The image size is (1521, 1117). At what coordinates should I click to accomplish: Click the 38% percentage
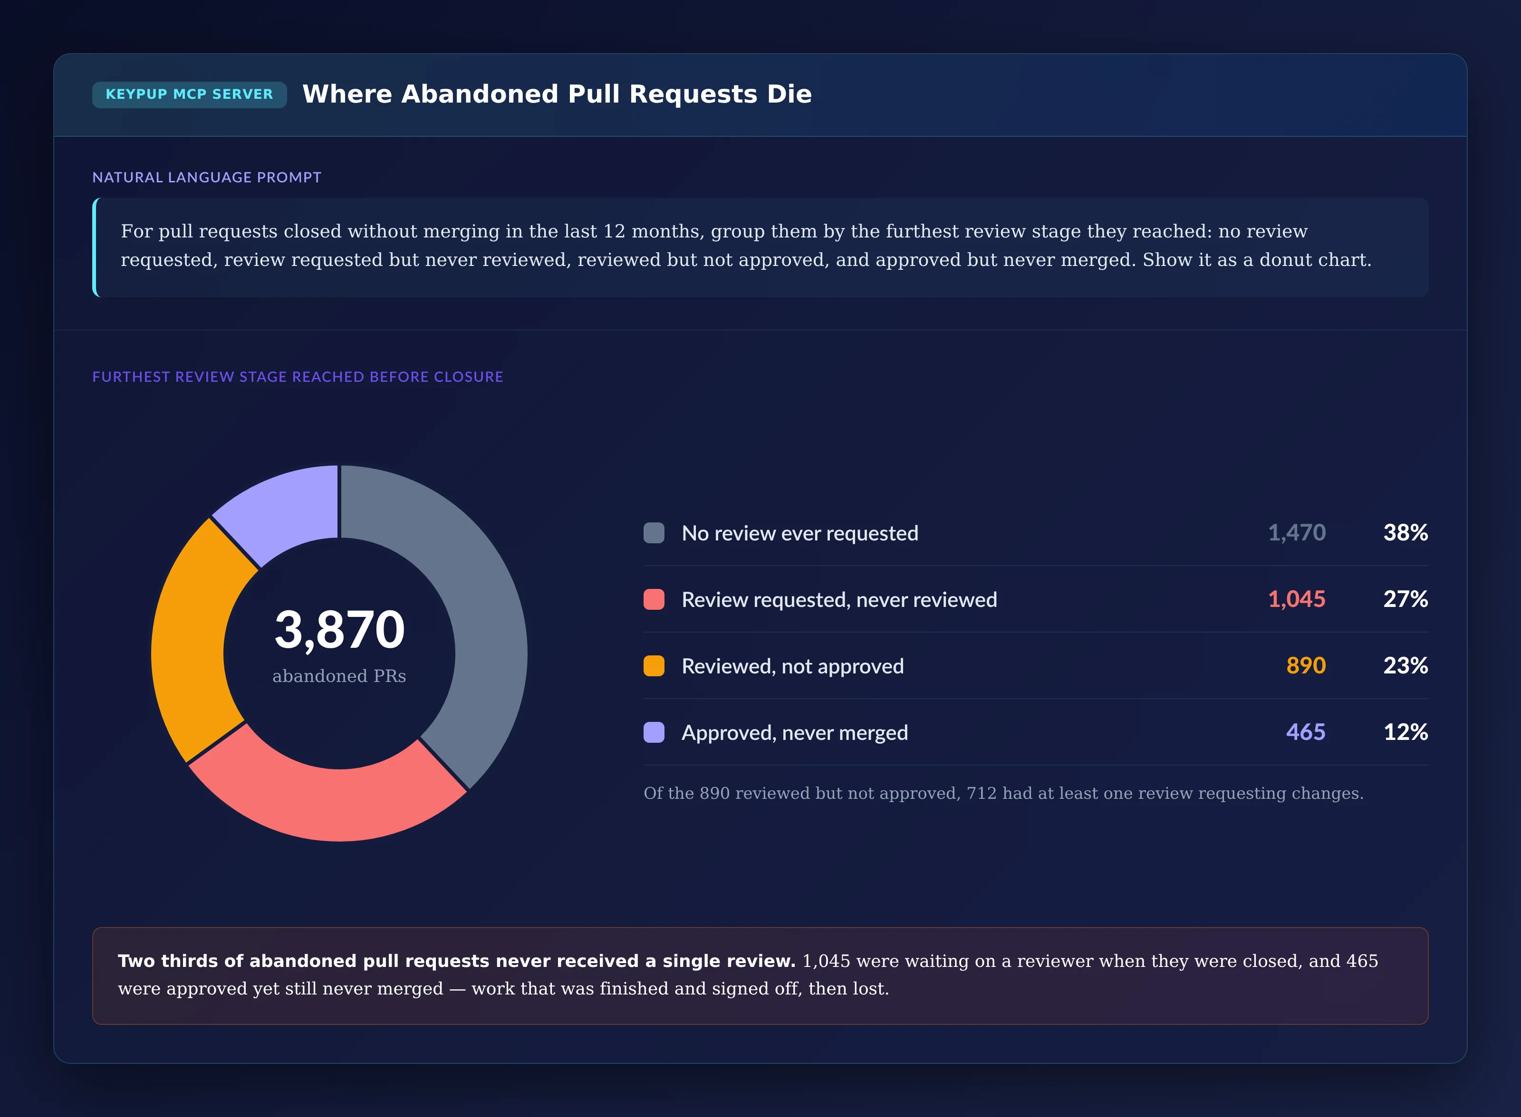pos(1405,533)
